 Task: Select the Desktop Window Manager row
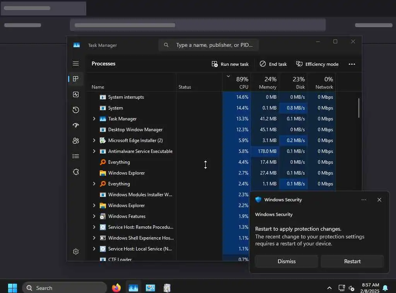click(211, 129)
